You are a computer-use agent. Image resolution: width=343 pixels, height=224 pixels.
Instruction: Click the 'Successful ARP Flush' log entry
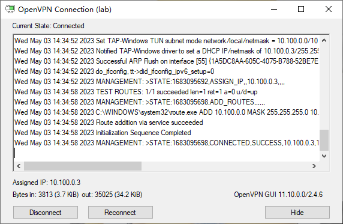[x=166, y=61]
